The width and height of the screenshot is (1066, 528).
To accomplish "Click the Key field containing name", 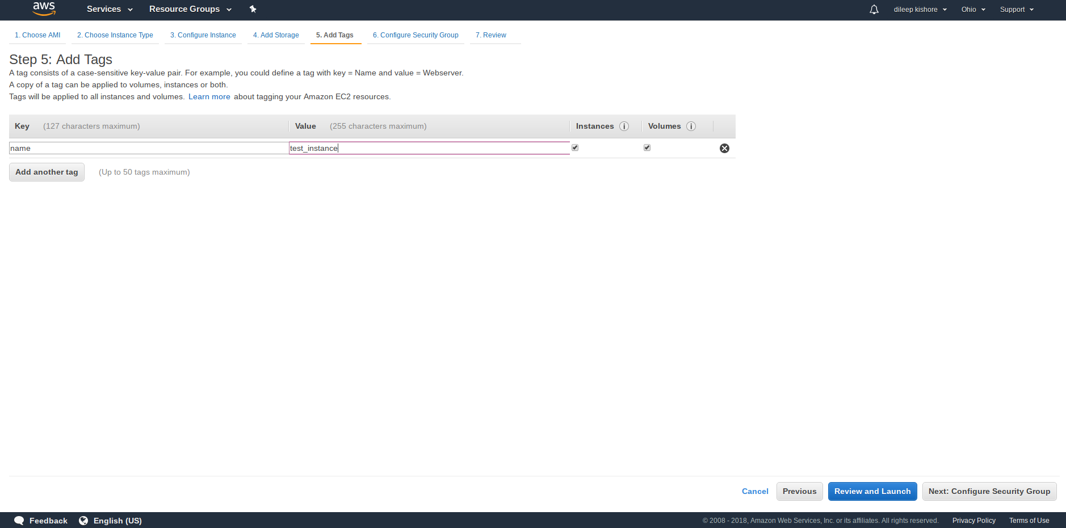I will [x=149, y=148].
